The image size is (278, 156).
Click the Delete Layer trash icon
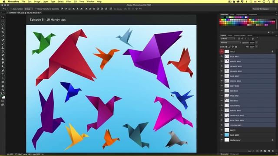273,151
